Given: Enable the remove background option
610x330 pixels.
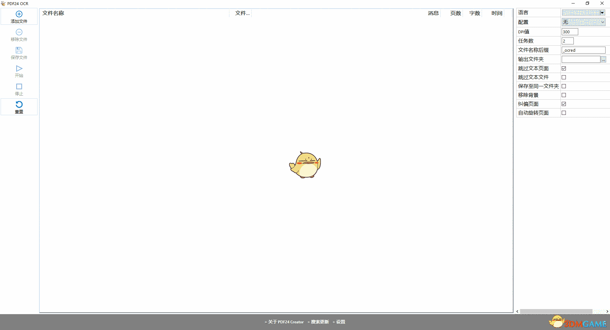Looking at the screenshot, I should pos(564,95).
